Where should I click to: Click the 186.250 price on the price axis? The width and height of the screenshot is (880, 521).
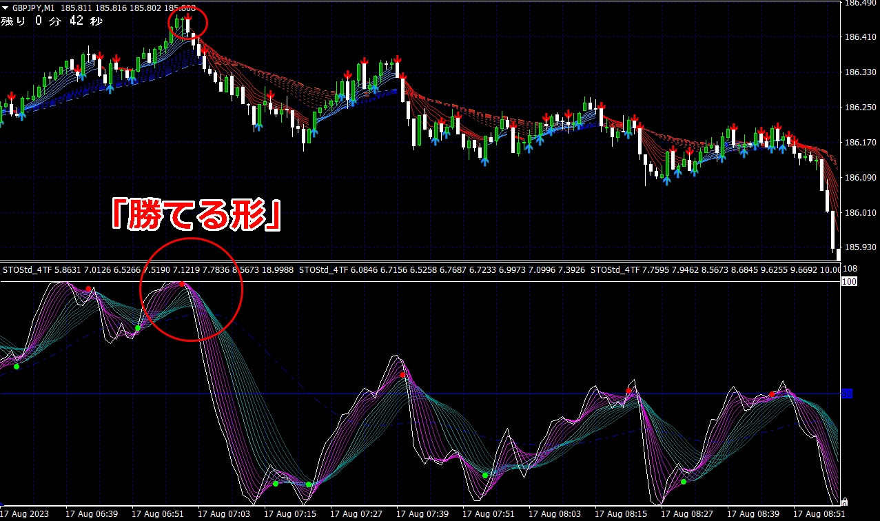coord(860,108)
